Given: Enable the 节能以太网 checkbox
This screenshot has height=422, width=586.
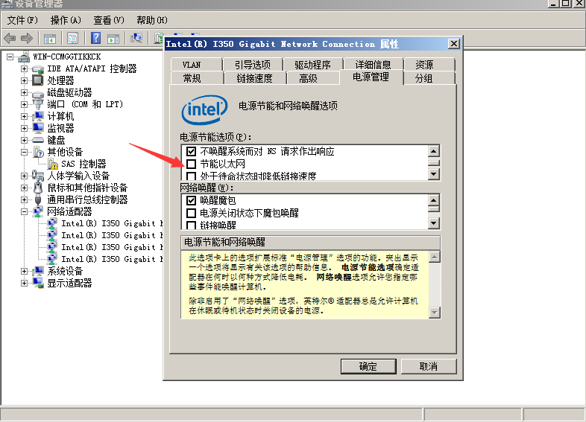Looking at the screenshot, I should point(191,164).
